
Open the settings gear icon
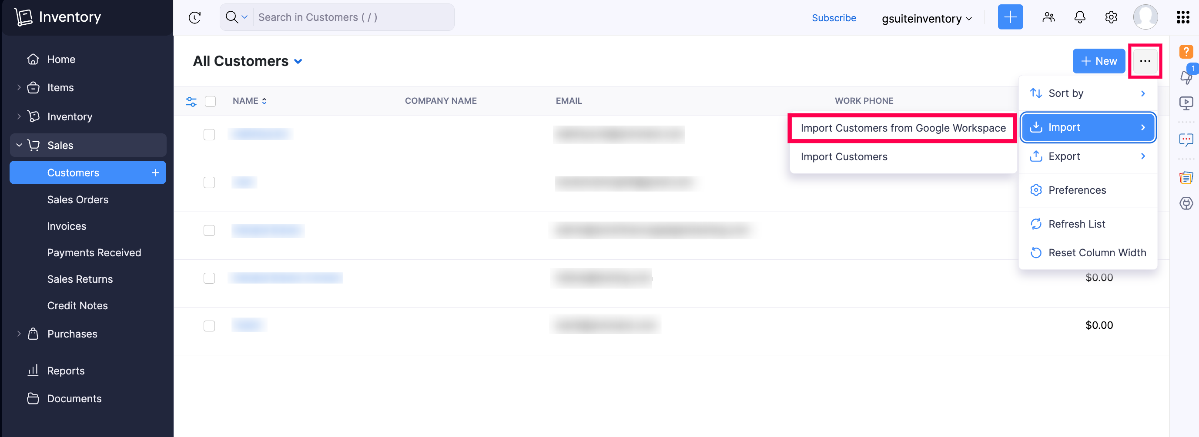1111,18
